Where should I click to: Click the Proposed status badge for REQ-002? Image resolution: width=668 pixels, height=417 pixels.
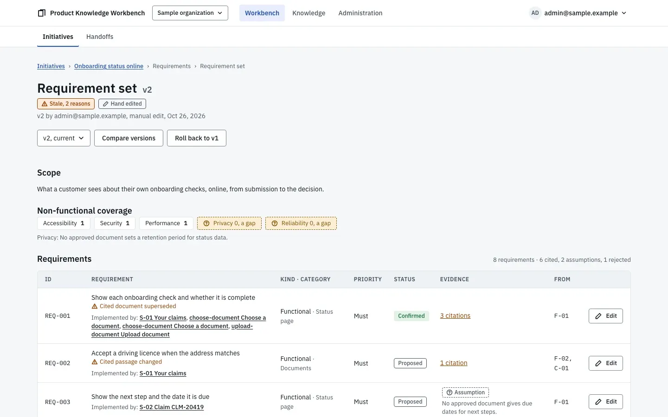pos(410,363)
